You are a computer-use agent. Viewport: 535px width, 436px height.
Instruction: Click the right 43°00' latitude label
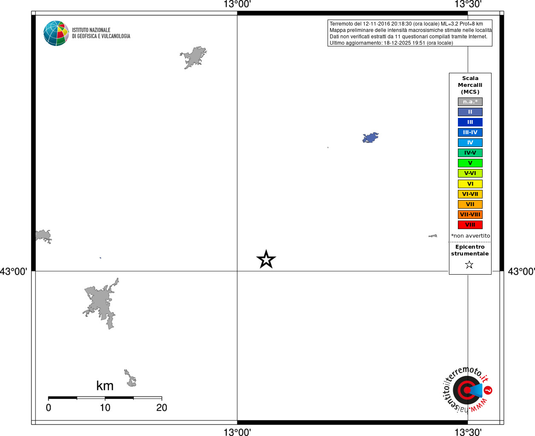click(x=521, y=271)
